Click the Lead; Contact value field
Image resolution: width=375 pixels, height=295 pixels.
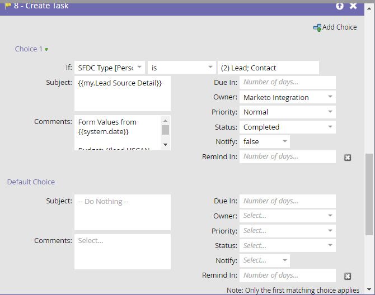click(x=268, y=68)
